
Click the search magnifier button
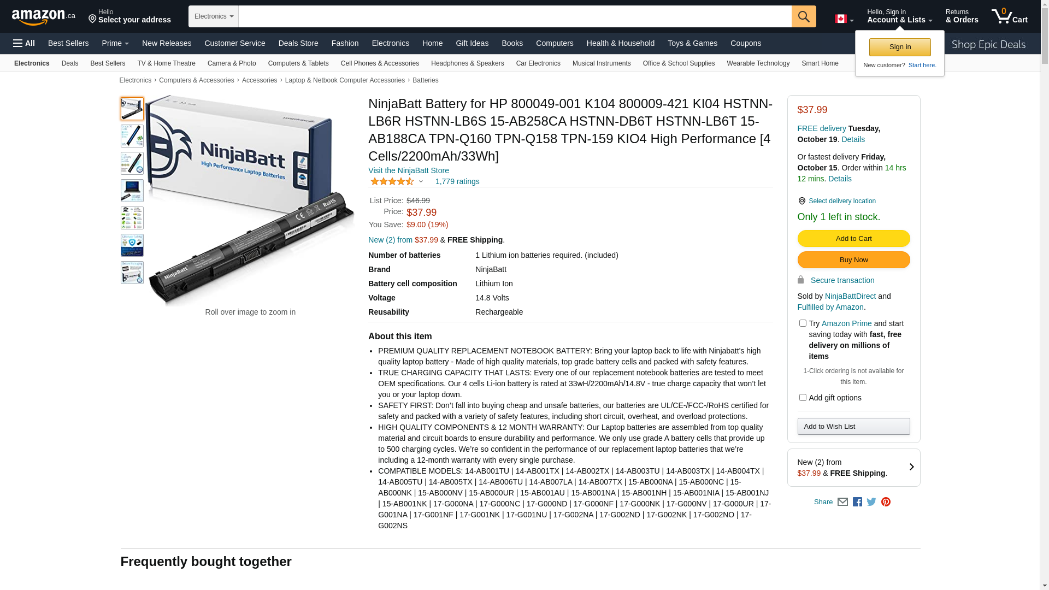[803, 16]
